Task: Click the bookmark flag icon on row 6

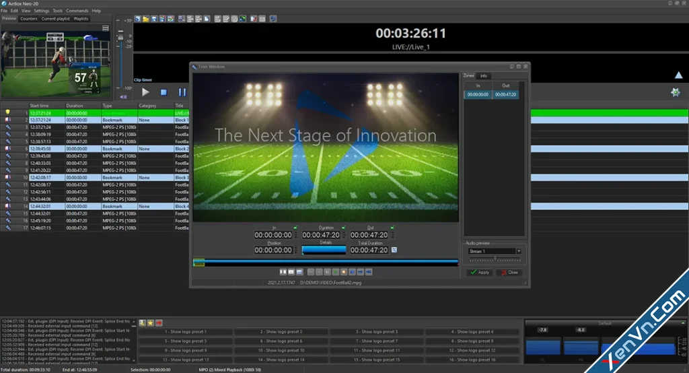Action: point(7,149)
